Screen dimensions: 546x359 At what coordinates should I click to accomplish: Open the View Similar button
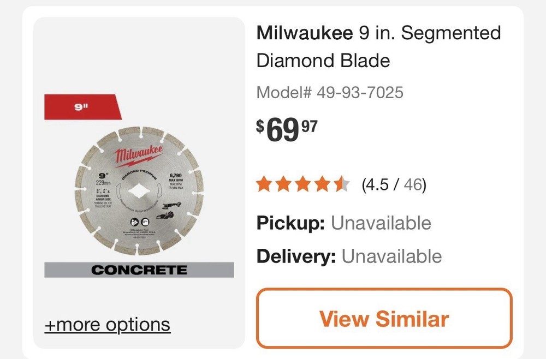pos(385,319)
